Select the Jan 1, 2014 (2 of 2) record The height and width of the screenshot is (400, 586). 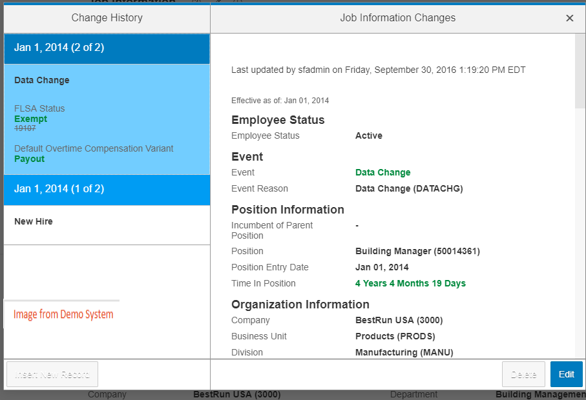tap(107, 48)
